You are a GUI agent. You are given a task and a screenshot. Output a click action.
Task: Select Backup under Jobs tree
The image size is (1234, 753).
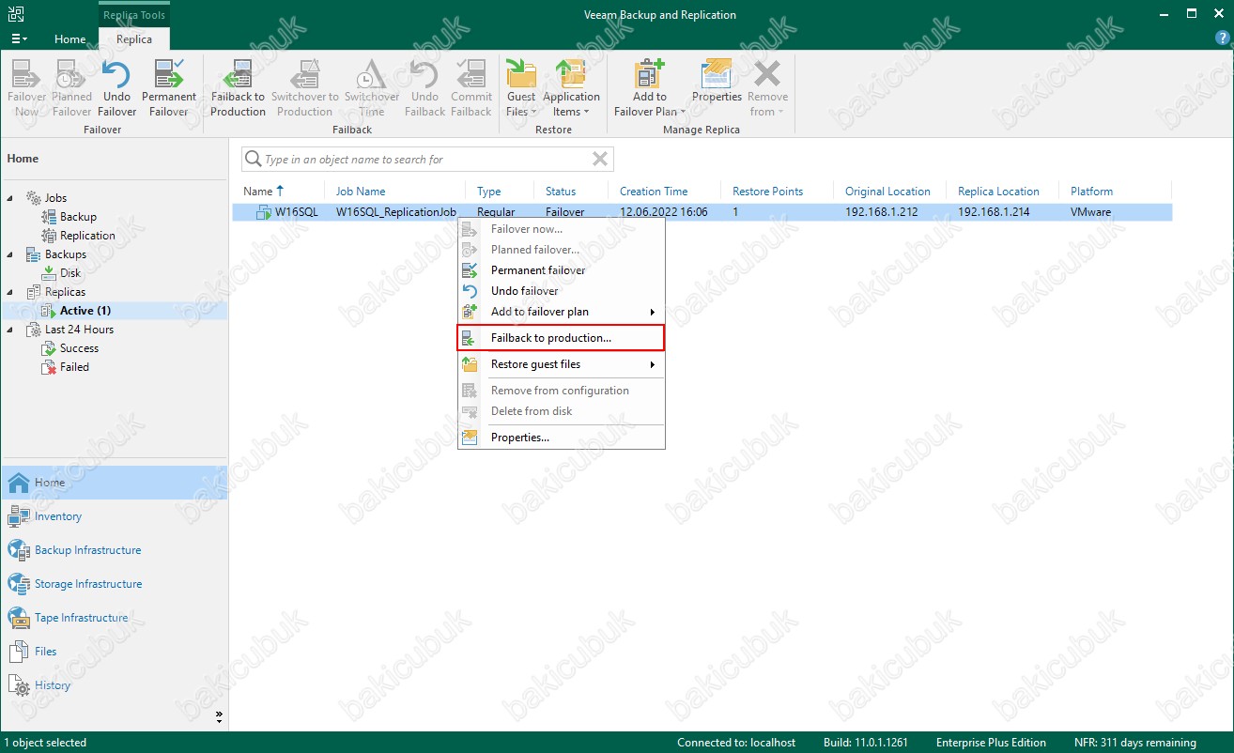[78, 217]
